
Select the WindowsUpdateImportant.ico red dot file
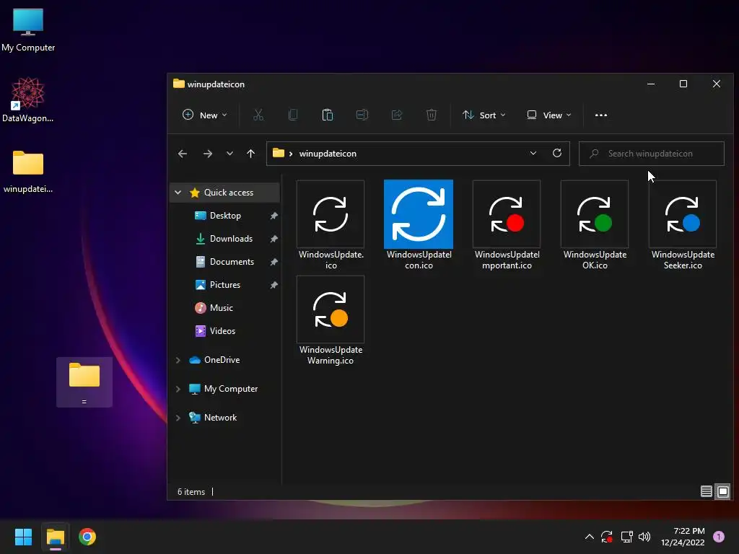(507, 225)
